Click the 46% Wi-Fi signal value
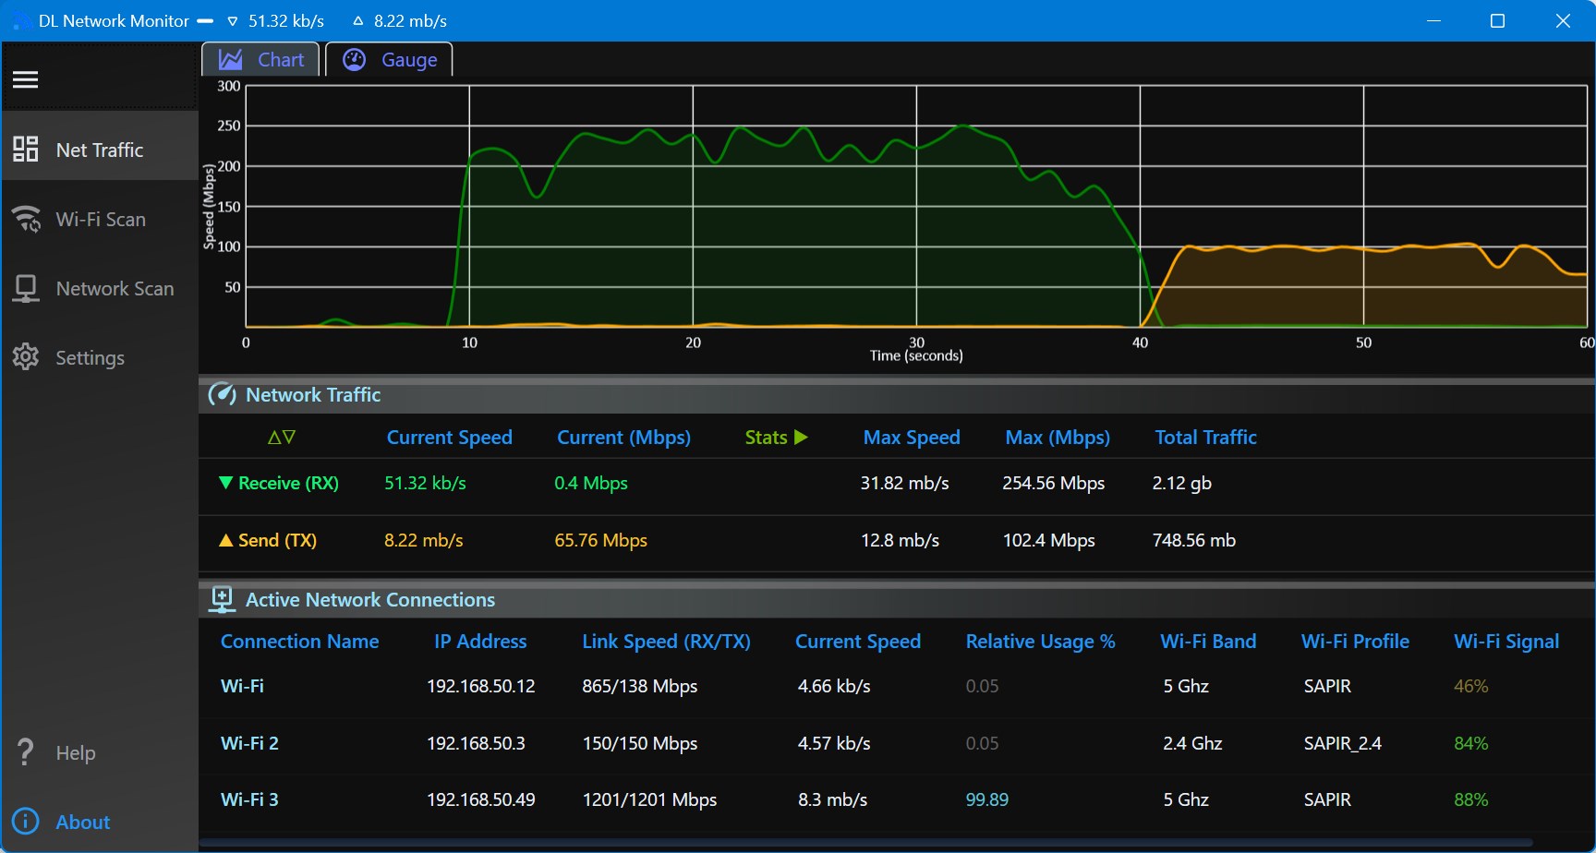The width and height of the screenshot is (1596, 853). (1471, 686)
